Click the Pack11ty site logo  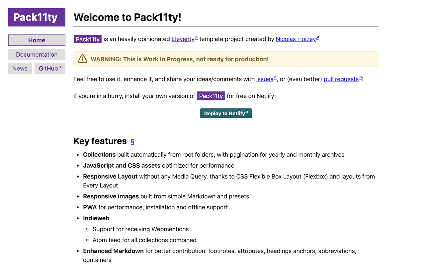point(37,17)
